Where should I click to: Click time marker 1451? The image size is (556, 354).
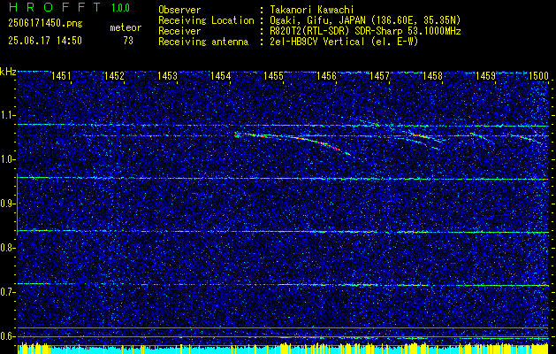[x=61, y=75]
